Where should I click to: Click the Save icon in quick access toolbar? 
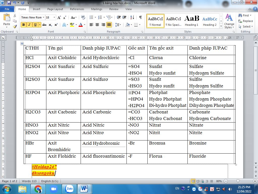tap(9, 3)
